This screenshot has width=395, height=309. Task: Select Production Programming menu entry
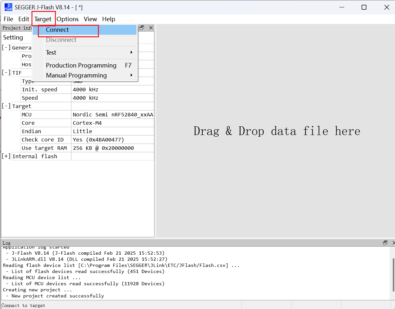click(x=85, y=65)
